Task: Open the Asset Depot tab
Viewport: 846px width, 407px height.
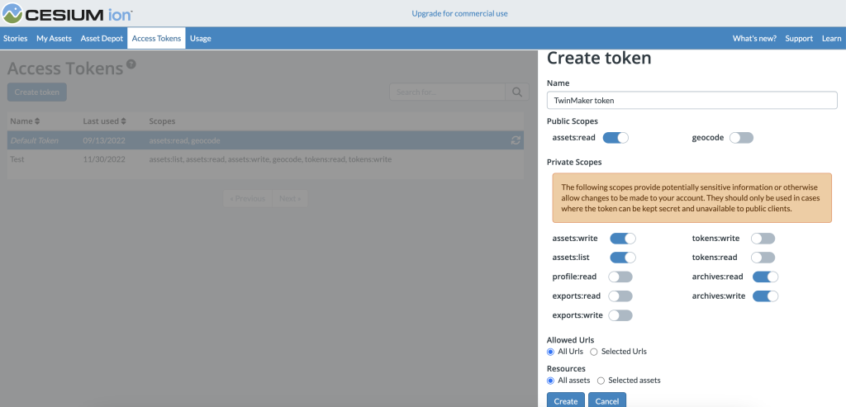Action: point(102,38)
